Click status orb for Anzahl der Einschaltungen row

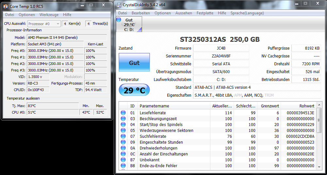[x=123, y=154]
